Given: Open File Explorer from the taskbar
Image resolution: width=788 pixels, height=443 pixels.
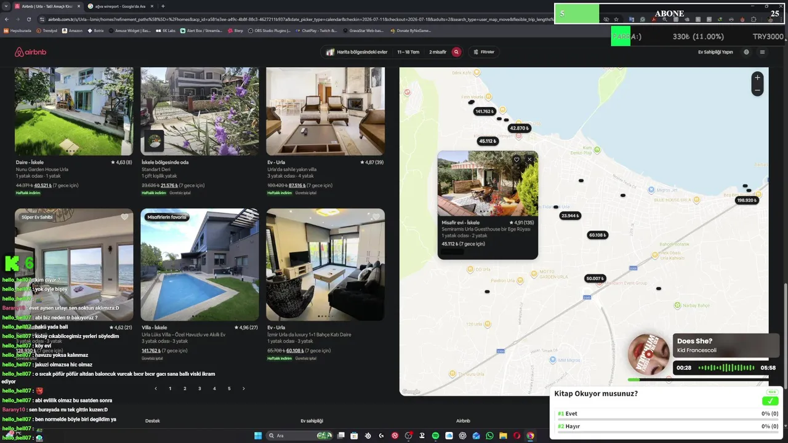Looking at the screenshot, I should (503, 436).
